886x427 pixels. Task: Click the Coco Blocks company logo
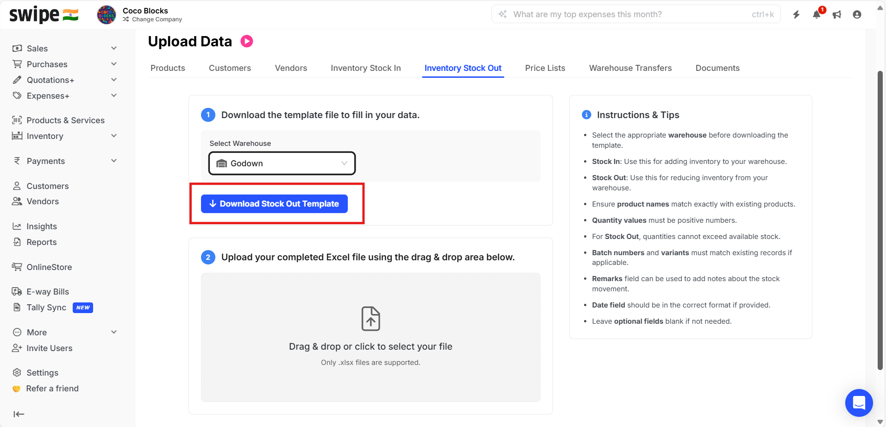click(x=107, y=15)
